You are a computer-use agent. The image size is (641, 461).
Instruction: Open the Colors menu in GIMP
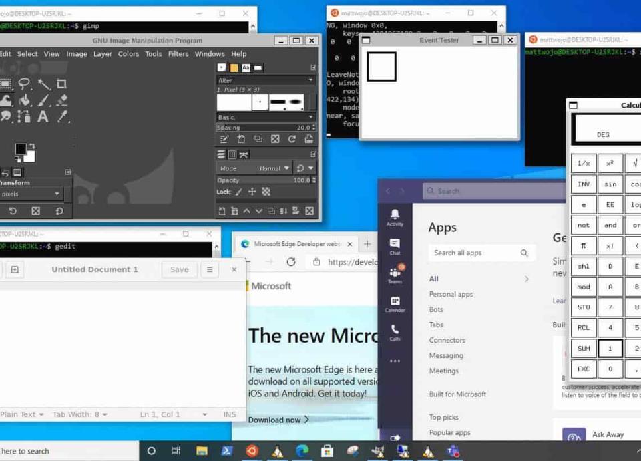tap(128, 54)
